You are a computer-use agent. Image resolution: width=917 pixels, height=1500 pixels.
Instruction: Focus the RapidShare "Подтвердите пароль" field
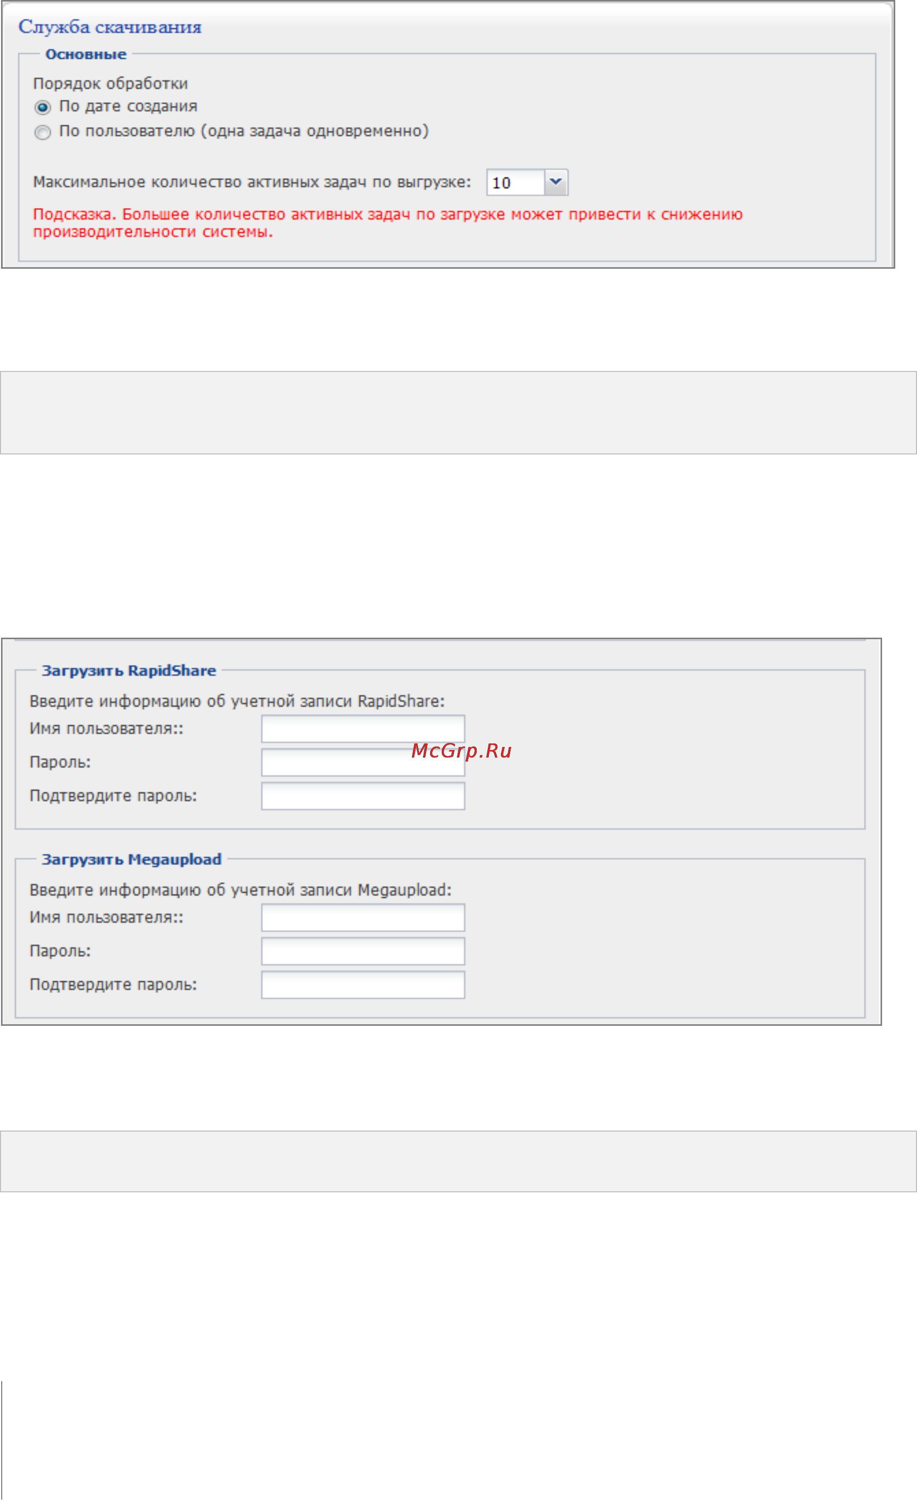point(363,796)
